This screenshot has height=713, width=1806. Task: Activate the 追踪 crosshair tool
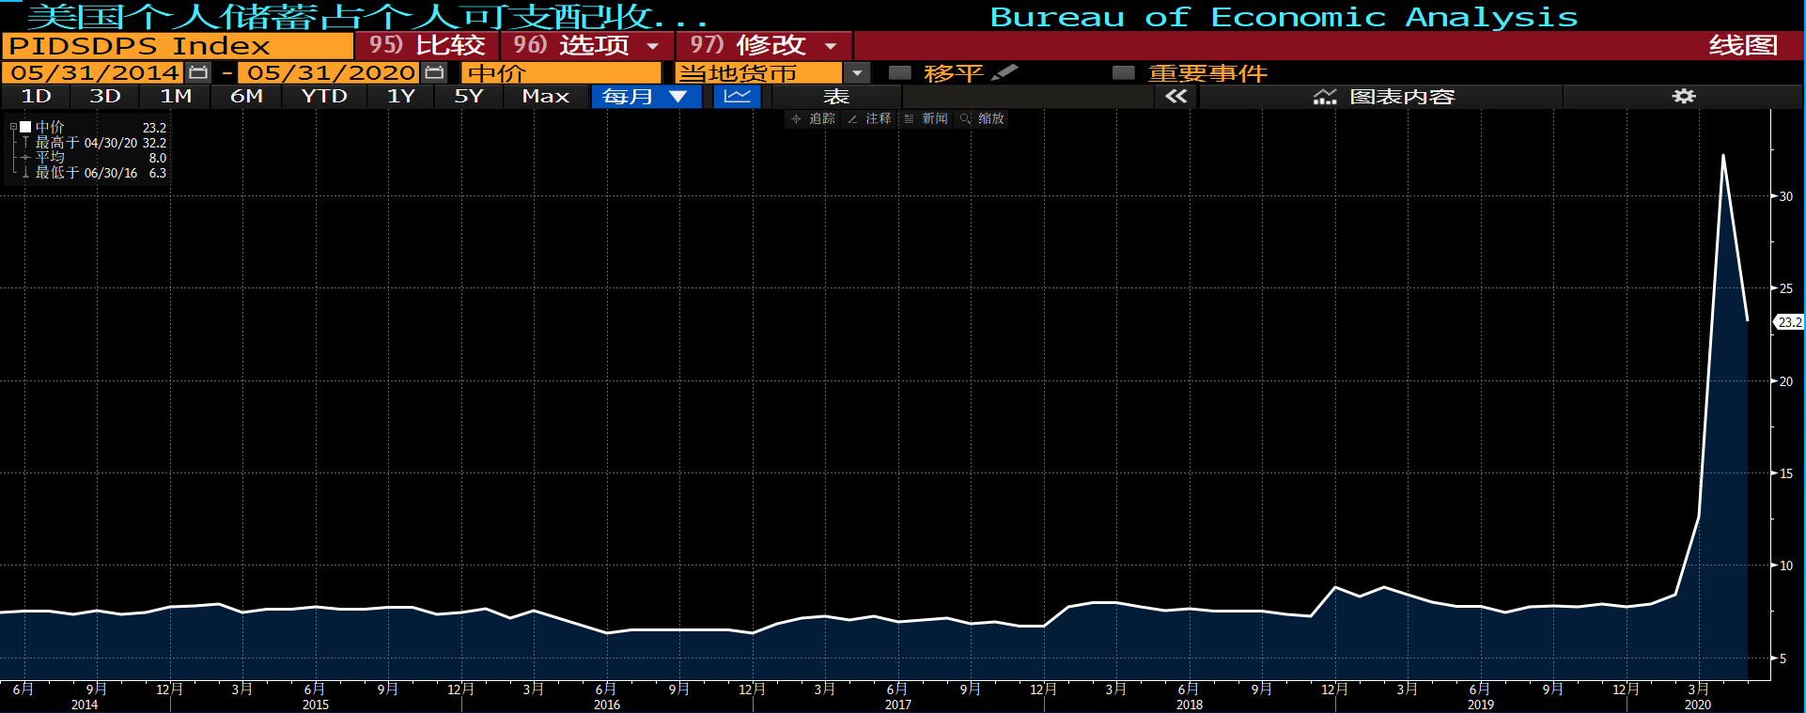tap(814, 118)
